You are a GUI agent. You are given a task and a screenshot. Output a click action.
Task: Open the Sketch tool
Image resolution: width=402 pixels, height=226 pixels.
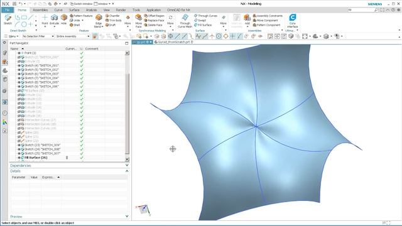tap(8, 19)
